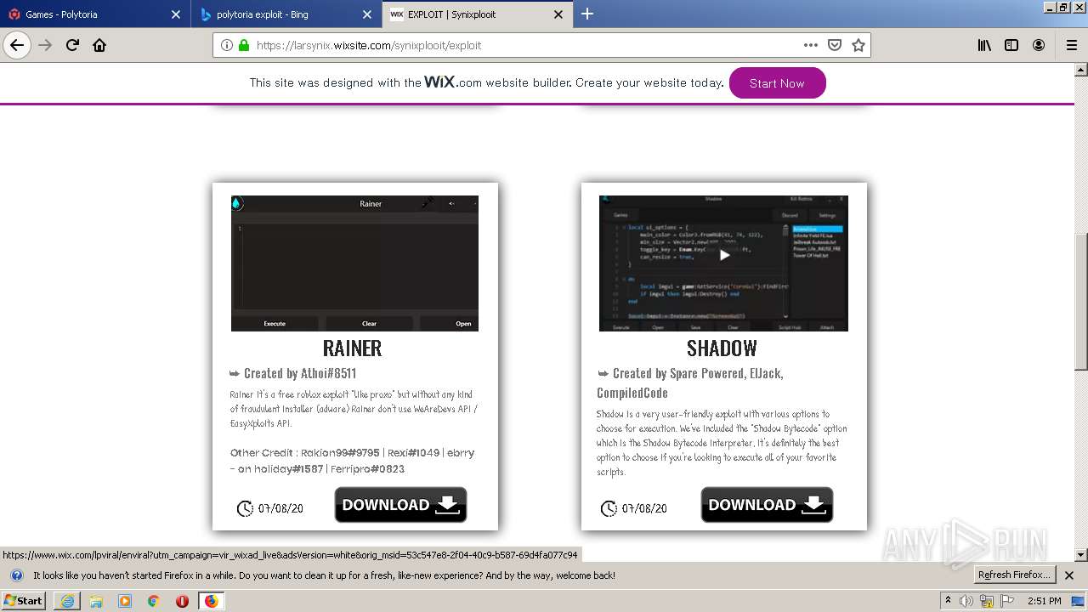Download the Rainer exploit
The width and height of the screenshot is (1088, 612).
pos(400,505)
